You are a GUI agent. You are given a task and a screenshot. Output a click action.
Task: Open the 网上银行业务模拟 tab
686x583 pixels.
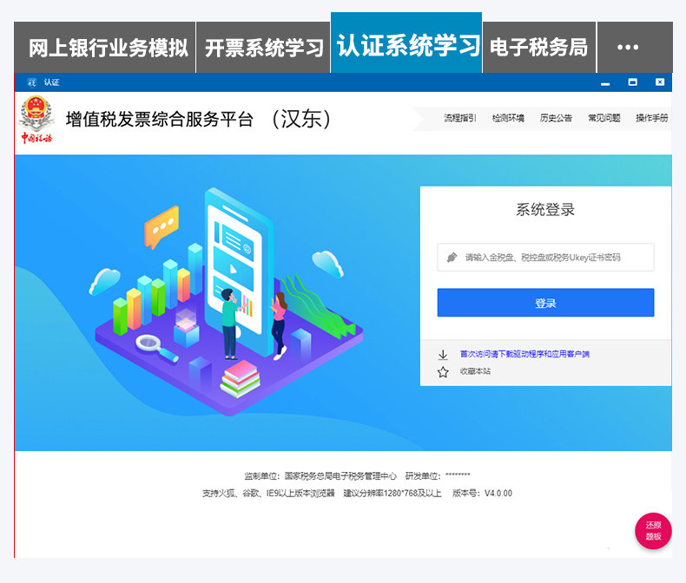(104, 47)
